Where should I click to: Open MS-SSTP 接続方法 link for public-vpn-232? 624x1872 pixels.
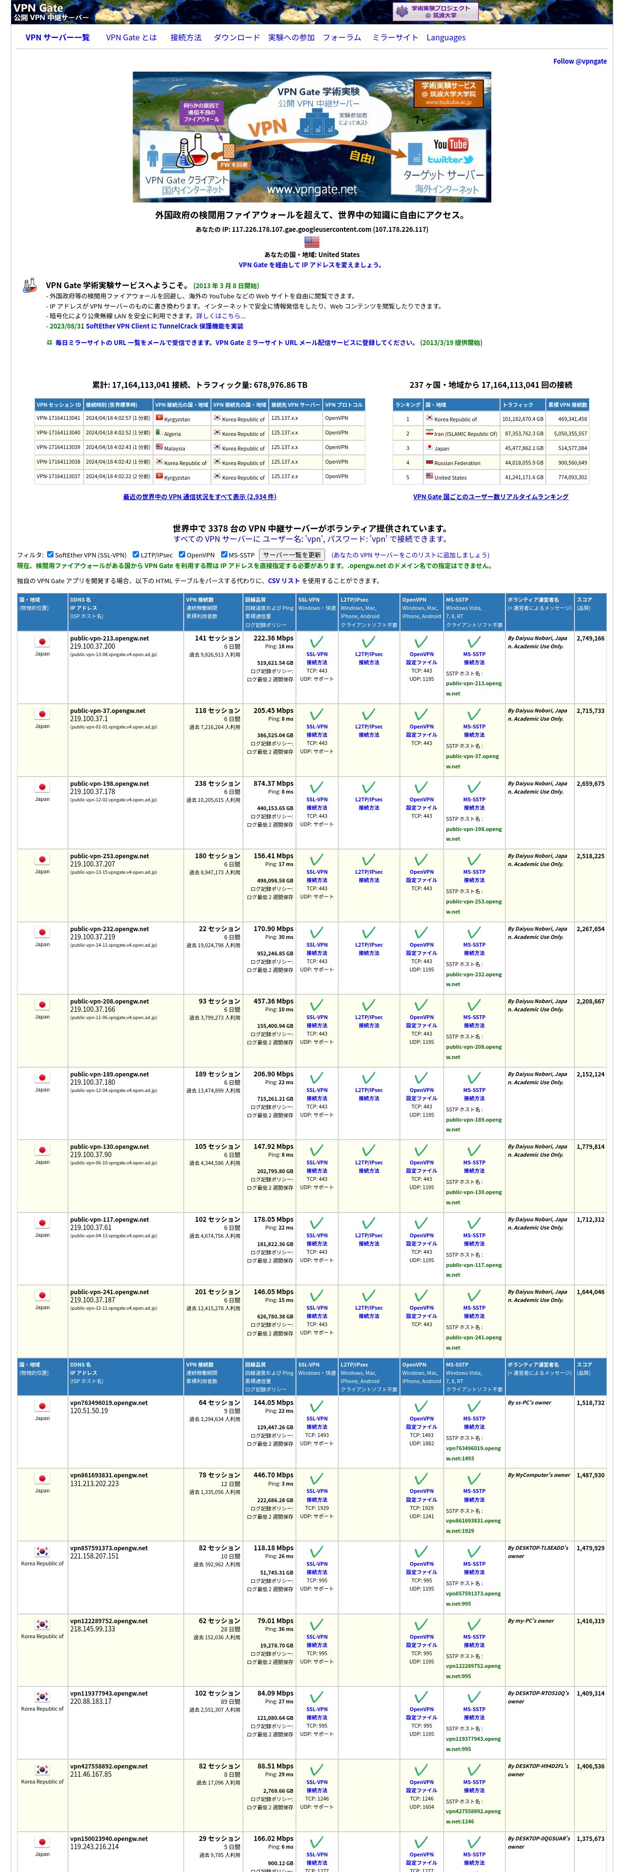point(474,948)
